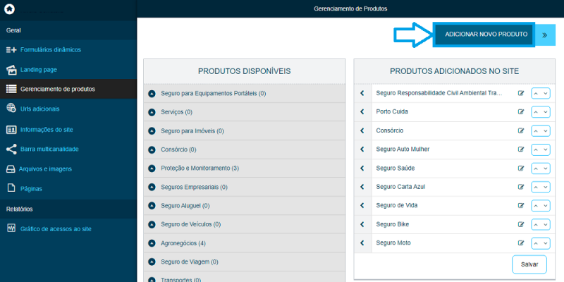Move Seguro Bike down one position
564x282 pixels.
click(546, 224)
